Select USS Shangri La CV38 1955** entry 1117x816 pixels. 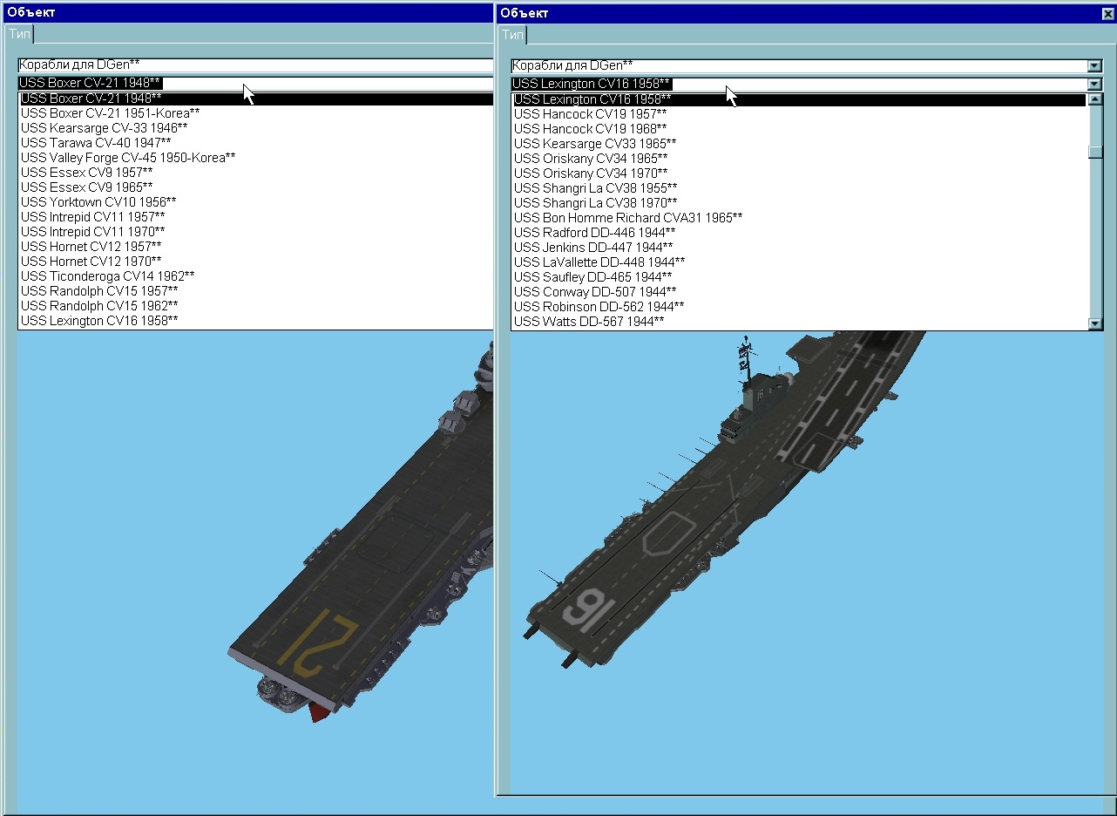pyautogui.click(x=799, y=188)
